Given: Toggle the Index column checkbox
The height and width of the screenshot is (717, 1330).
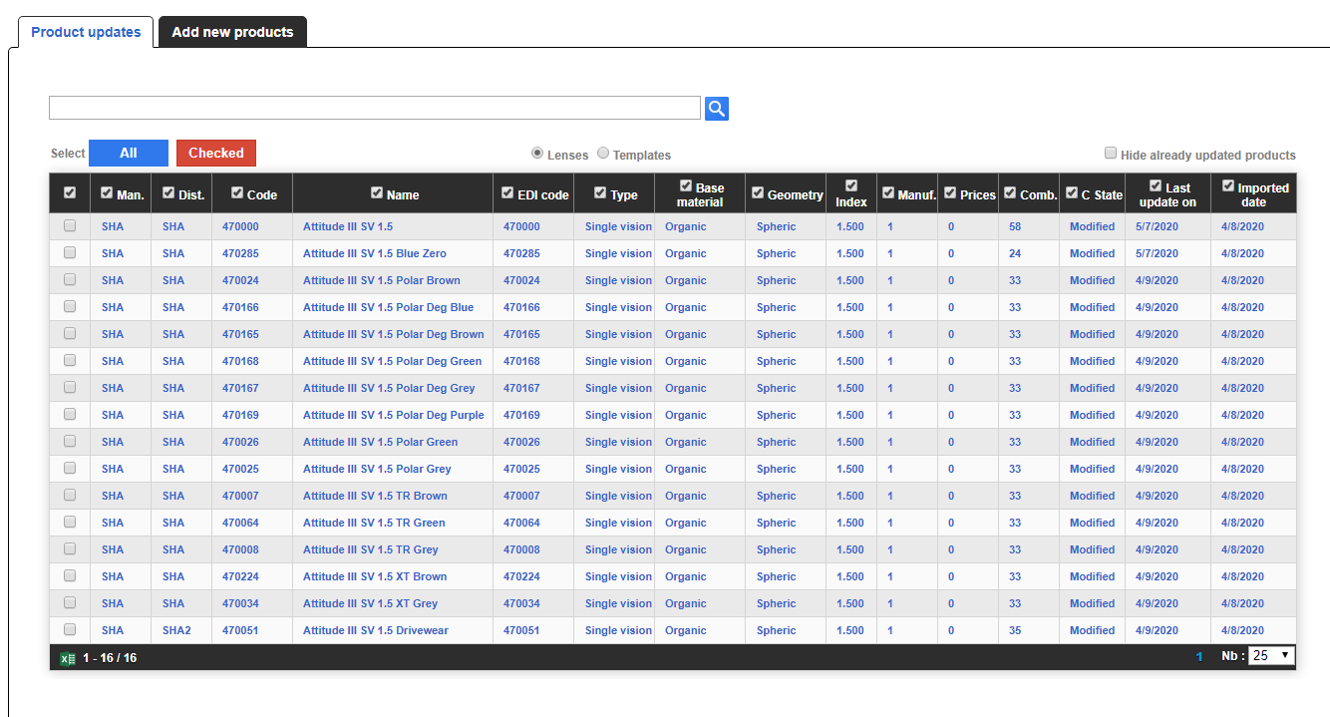Looking at the screenshot, I should (851, 185).
